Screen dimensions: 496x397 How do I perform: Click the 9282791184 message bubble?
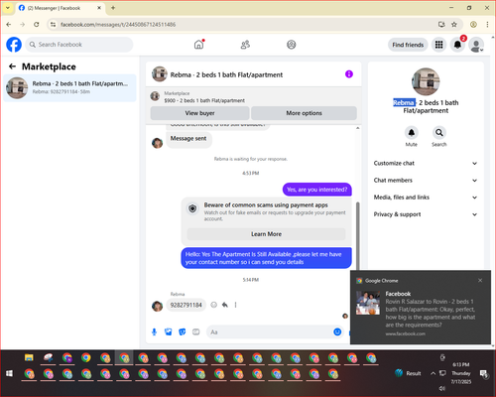[x=186, y=305]
